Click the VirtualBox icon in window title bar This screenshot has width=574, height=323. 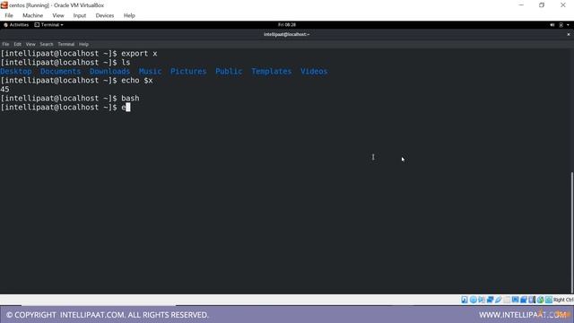[x=4, y=5]
